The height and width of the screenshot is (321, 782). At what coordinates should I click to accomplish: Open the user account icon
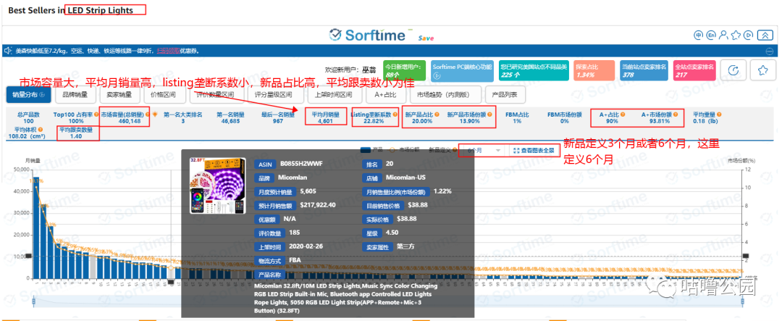pos(723,36)
